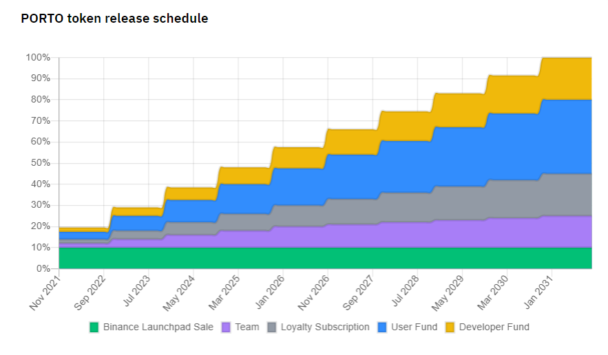Screen dimensions: 608x355
Task: Select the Sep 2027 axis label
Action: point(359,293)
